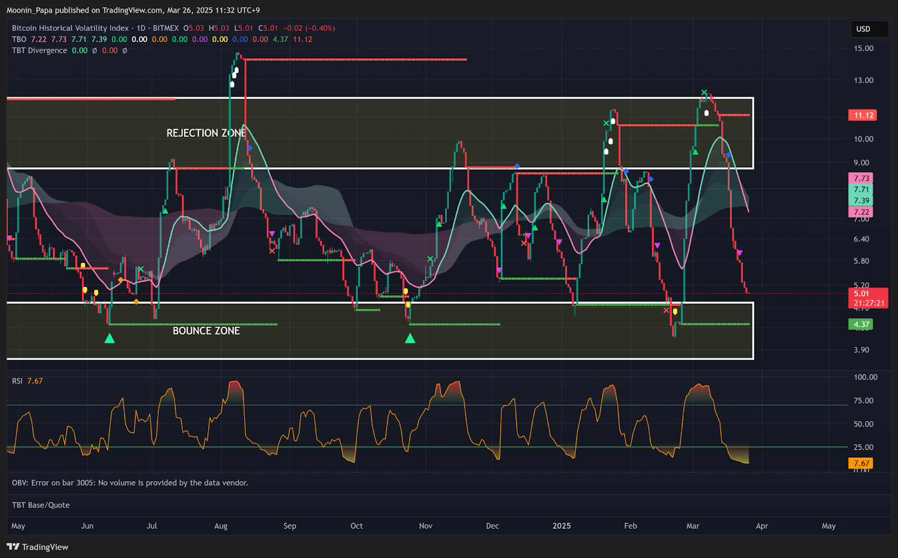The image size is (898, 558).
Task: Click the Apr label on time axis
Action: tap(762, 526)
